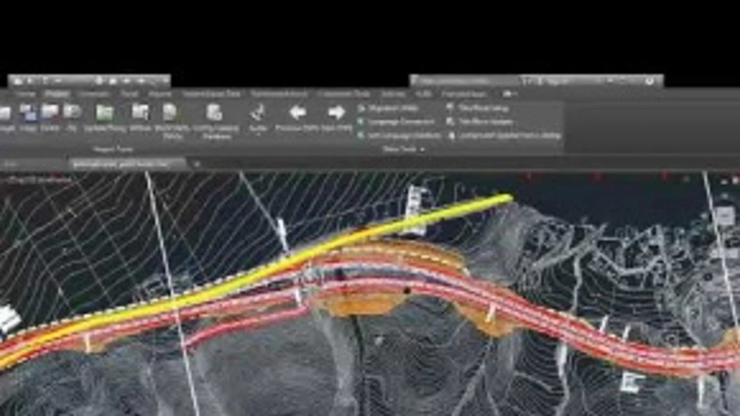Click the title bar search field
The height and width of the screenshot is (416, 740).
[x=462, y=81]
